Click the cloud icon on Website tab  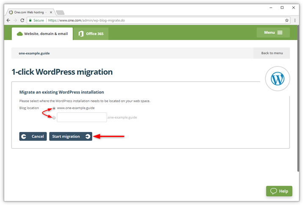click(20, 34)
